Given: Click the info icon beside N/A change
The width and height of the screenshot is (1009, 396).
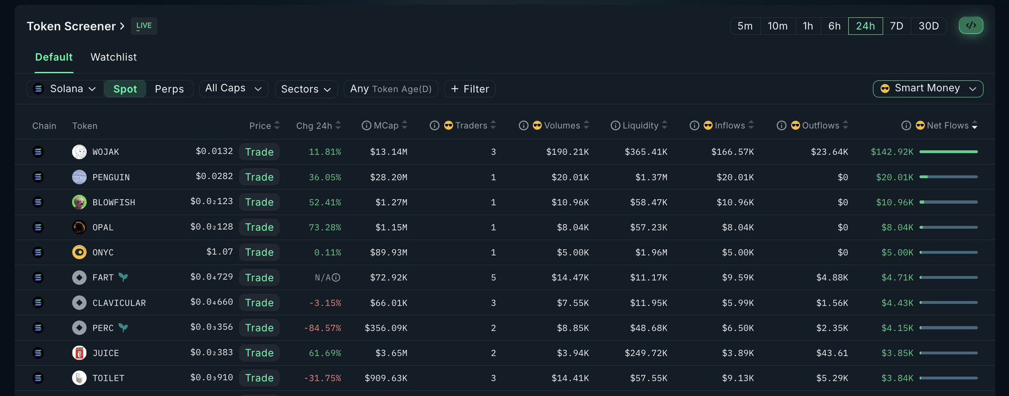Looking at the screenshot, I should pyautogui.click(x=336, y=277).
